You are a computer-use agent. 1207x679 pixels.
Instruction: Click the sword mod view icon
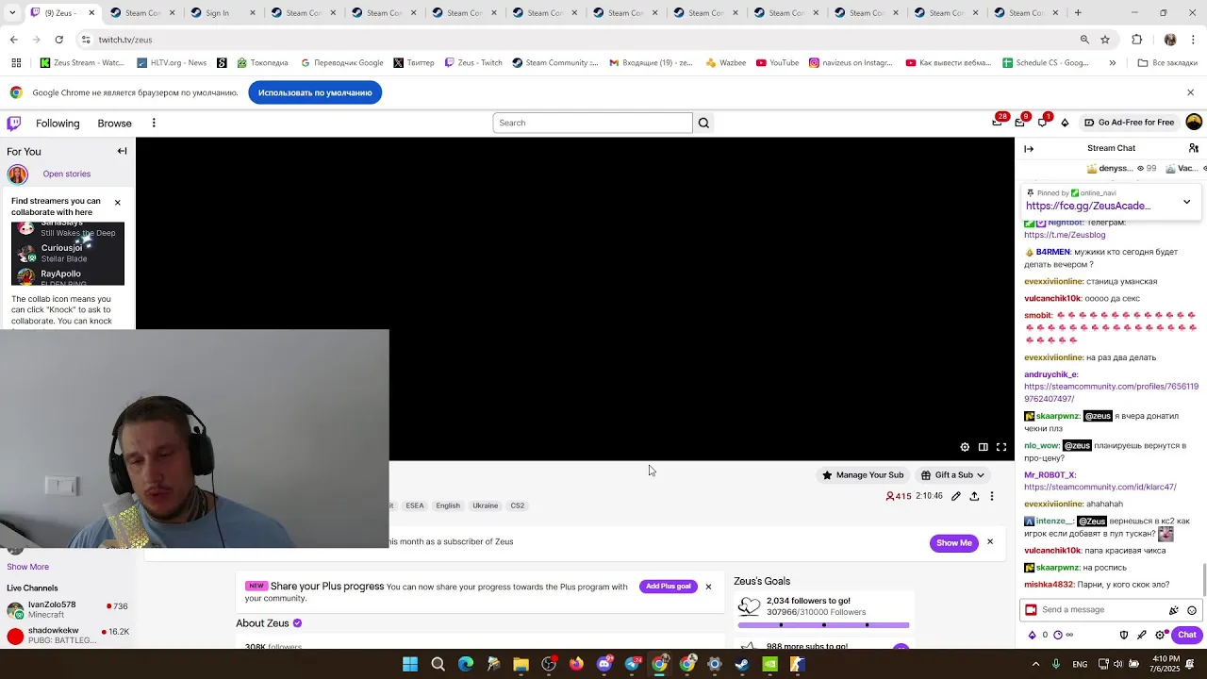click(1142, 635)
